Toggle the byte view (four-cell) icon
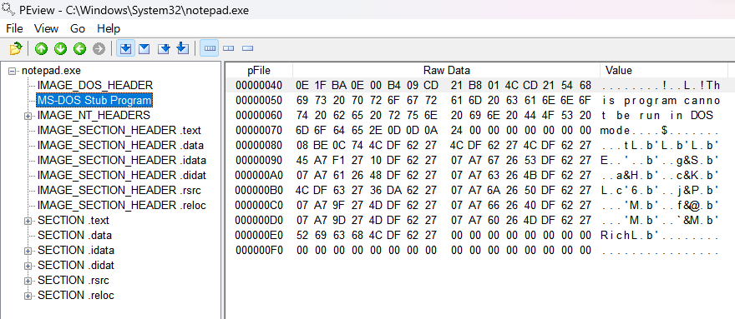 (209, 48)
